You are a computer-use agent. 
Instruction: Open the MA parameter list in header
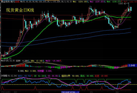point(46,2)
